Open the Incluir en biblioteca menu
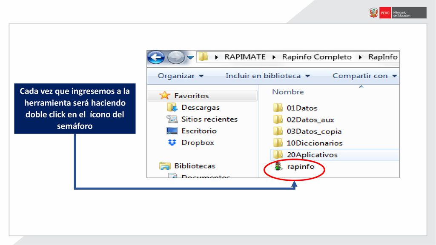This screenshot has height=245, width=436. pyautogui.click(x=268, y=76)
